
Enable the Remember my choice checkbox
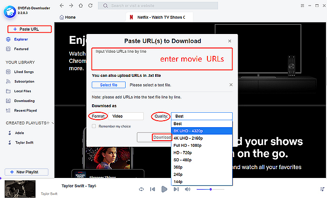[x=94, y=126]
